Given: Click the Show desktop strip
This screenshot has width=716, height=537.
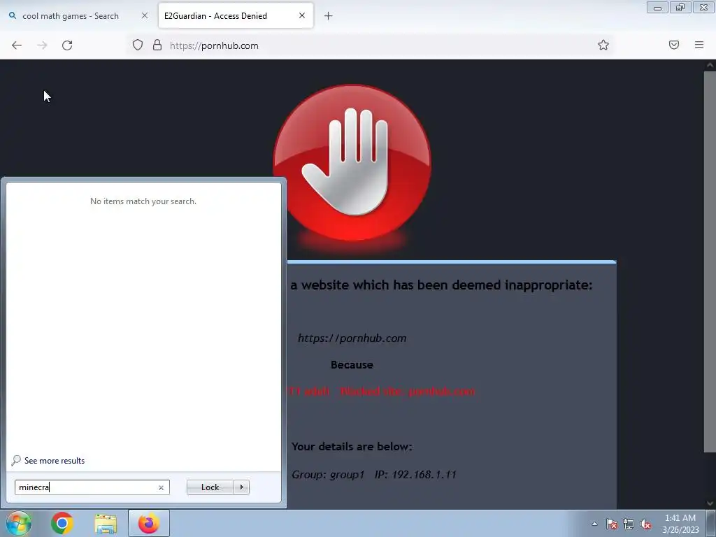Looking at the screenshot, I should pos(710,523).
